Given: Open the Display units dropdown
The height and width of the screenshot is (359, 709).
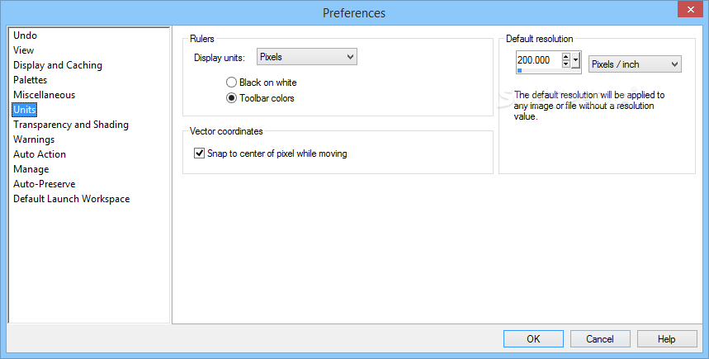Looking at the screenshot, I should coord(306,57).
